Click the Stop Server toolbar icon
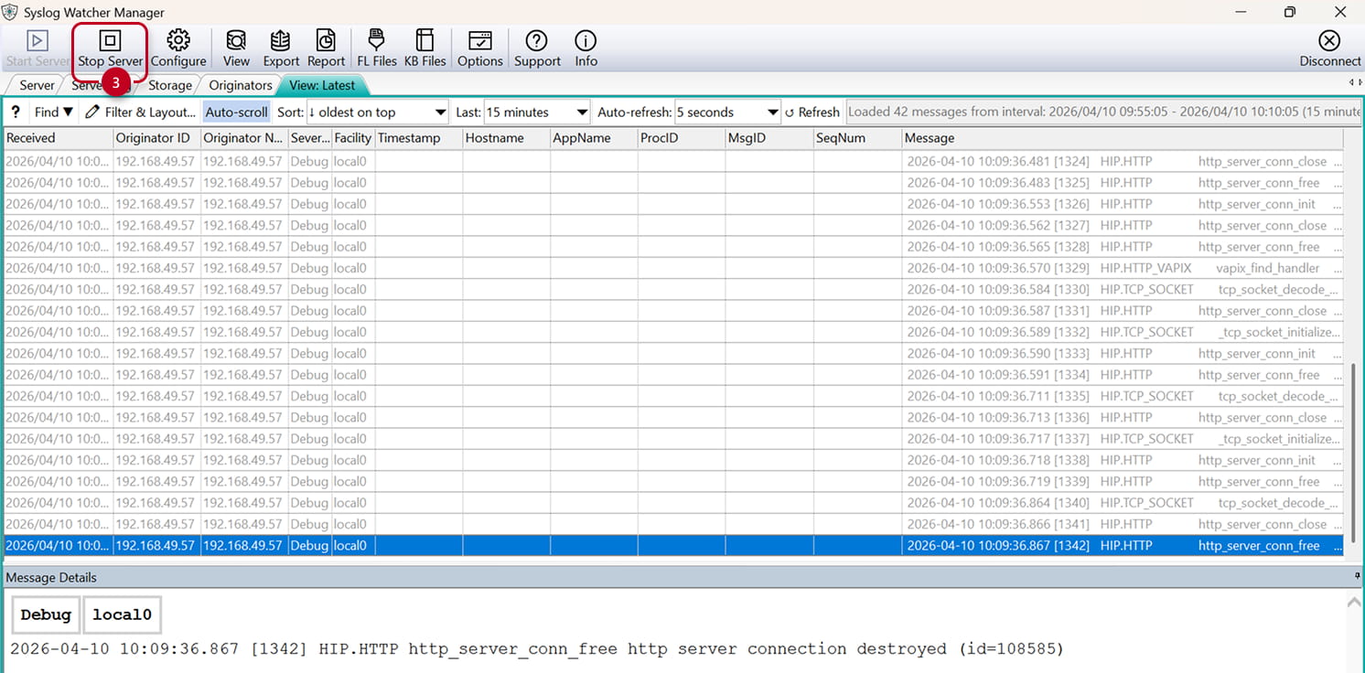This screenshot has width=1365, height=673. (x=110, y=41)
